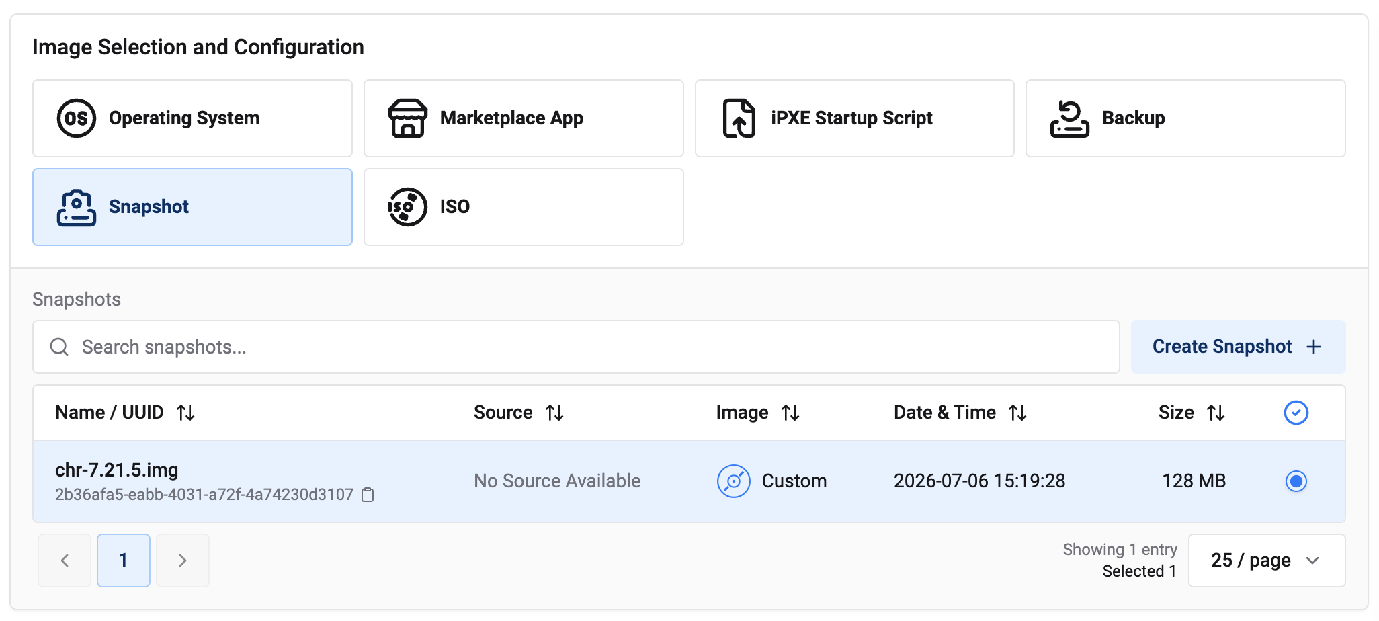Viewport: 1379px width, 621px height.
Task: Choose the Marketplace App option
Action: pyautogui.click(x=524, y=118)
